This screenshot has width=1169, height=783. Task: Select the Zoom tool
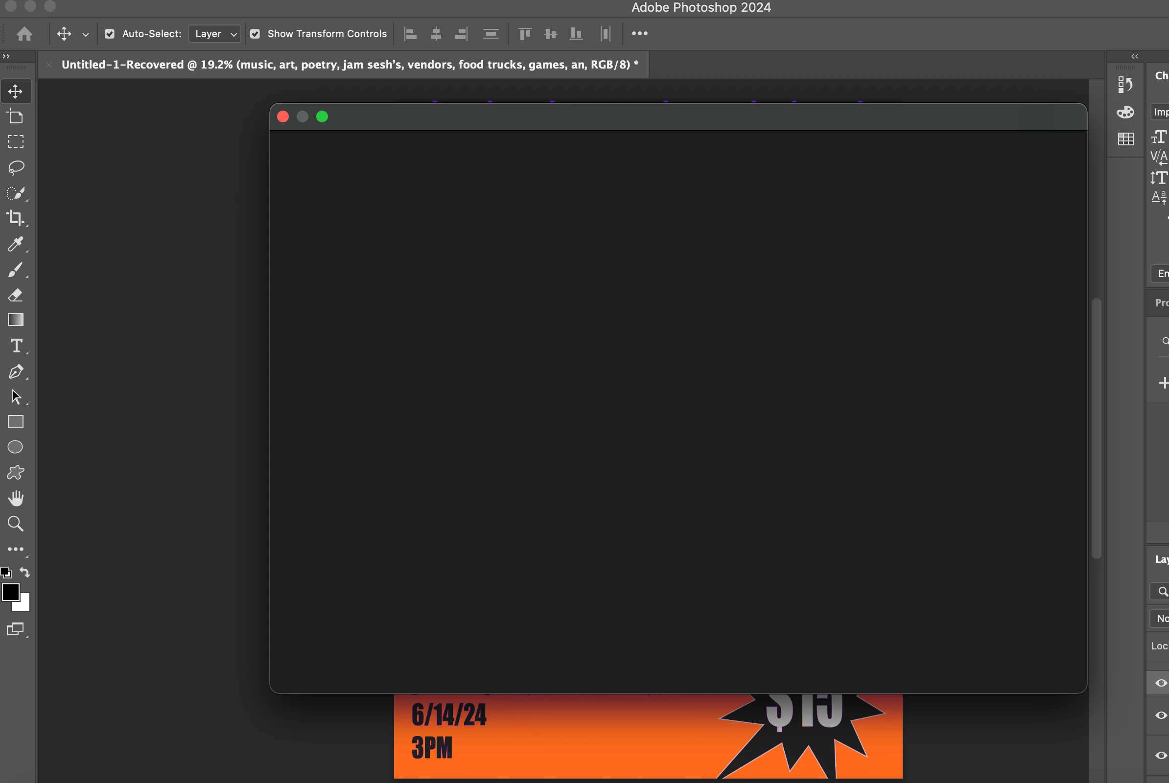pyautogui.click(x=15, y=523)
